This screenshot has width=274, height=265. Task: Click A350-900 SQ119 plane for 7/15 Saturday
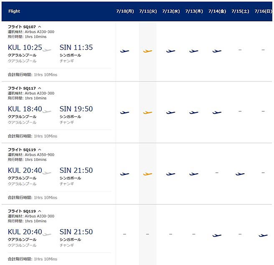(240, 174)
